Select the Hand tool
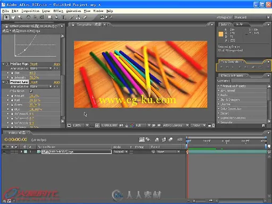The height and width of the screenshot is (204, 272). pos(13,17)
